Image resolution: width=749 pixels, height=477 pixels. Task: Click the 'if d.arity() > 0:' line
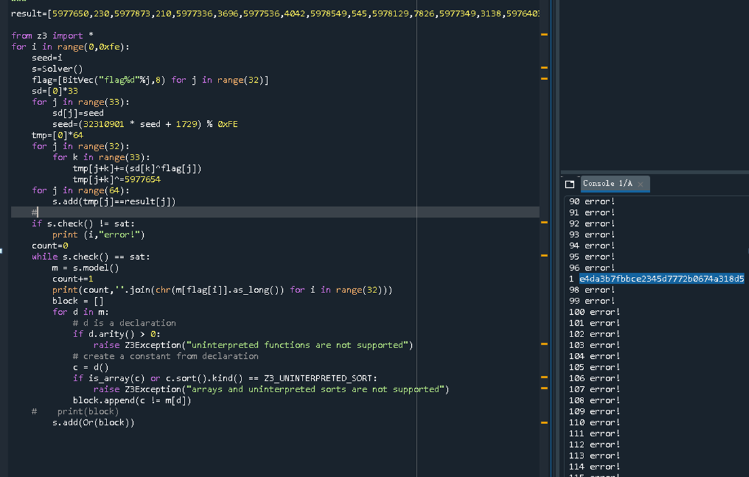(x=117, y=334)
